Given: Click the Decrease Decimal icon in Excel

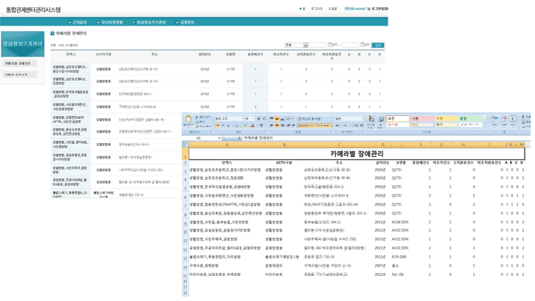Looking at the screenshot, I should tap(361, 126).
